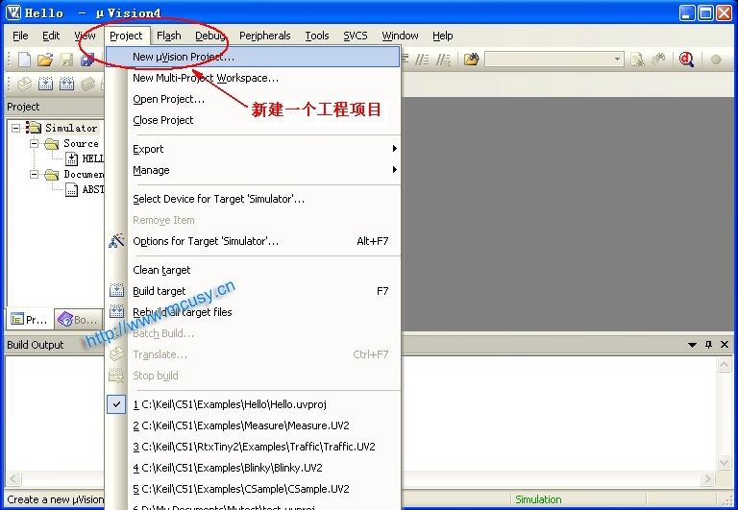Click Build Output scrollbar up arrow
The height and width of the screenshot is (510, 738).
(724, 365)
